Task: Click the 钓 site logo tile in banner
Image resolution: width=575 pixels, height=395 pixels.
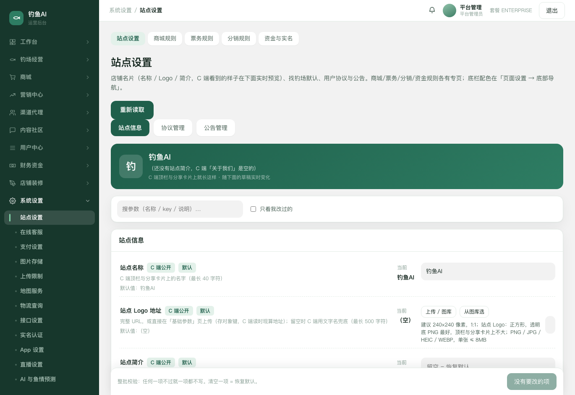Action: [131, 166]
